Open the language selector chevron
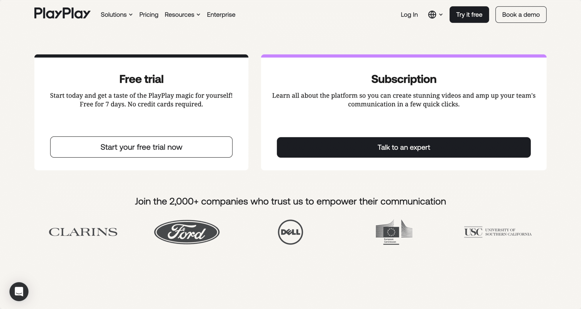581x309 pixels. [x=441, y=15]
